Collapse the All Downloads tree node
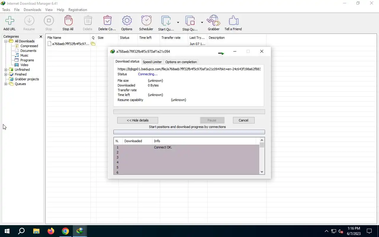Screen dimensions: 379x237 click(x=6, y=41)
